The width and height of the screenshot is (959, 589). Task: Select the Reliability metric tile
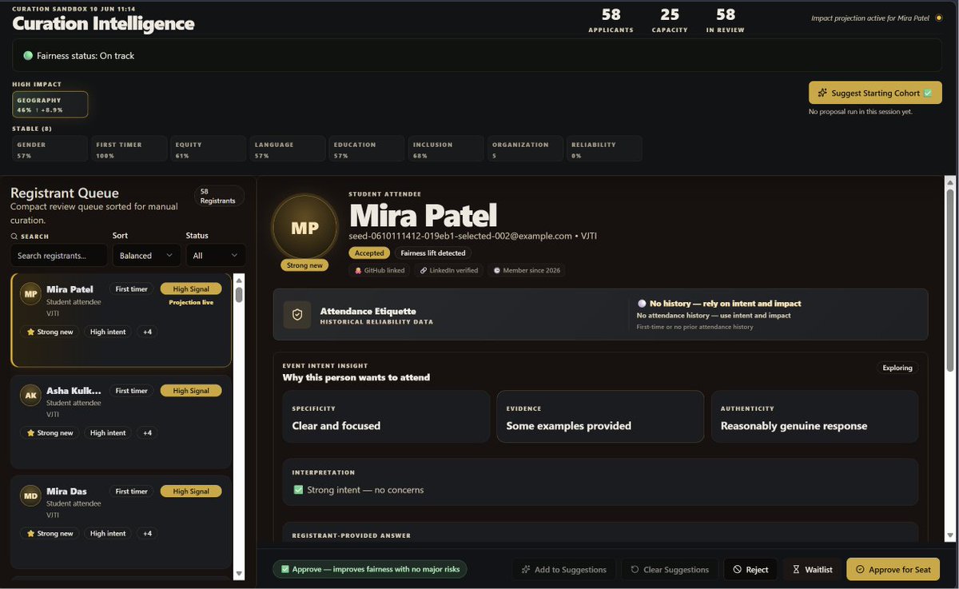(604, 149)
